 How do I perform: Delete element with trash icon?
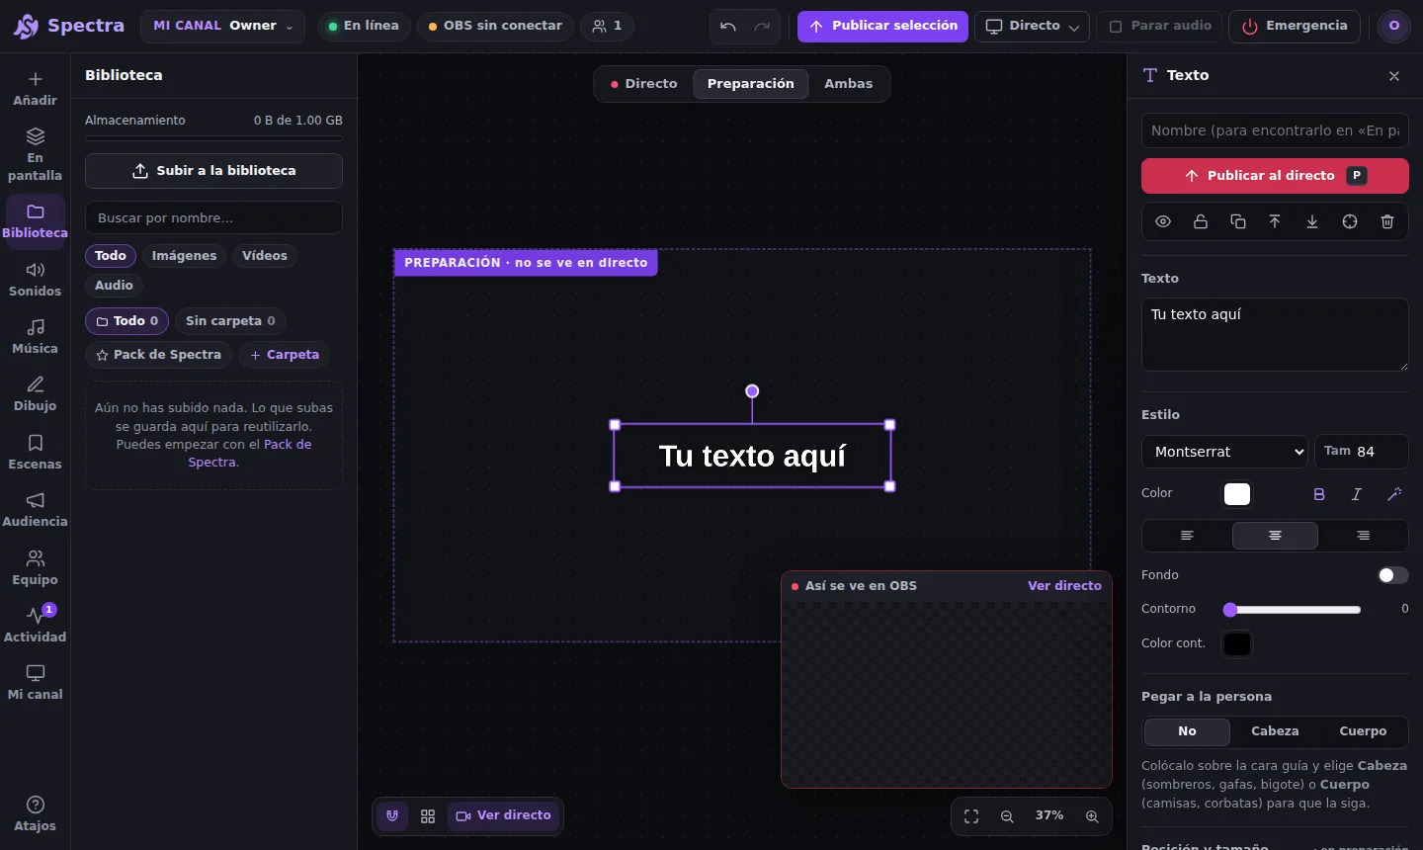(x=1387, y=221)
